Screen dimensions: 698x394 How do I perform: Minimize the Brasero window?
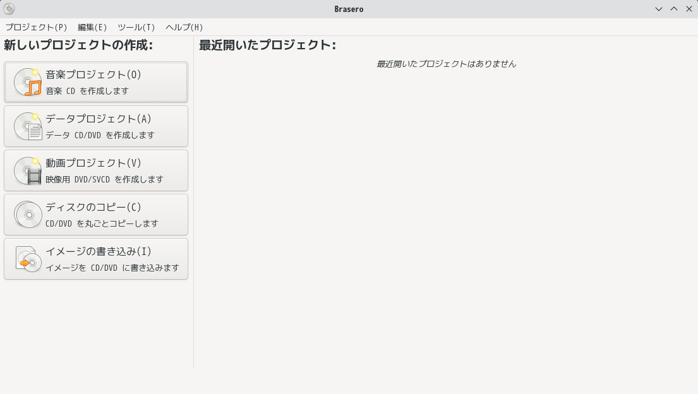point(659,9)
